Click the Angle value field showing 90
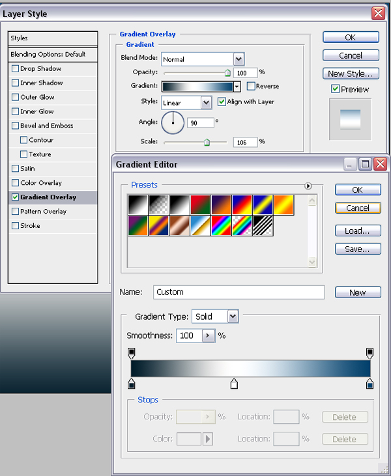The width and height of the screenshot is (391, 476). click(200, 123)
